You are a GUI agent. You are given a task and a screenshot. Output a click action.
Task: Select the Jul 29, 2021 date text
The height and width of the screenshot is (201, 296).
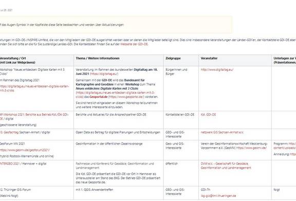tap(6, 10)
